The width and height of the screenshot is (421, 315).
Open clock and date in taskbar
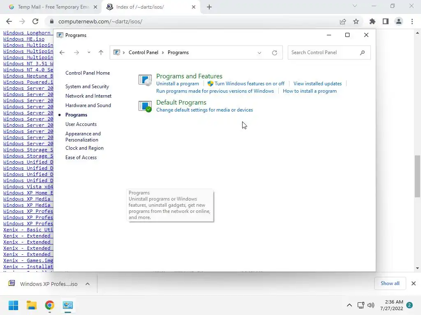pyautogui.click(x=391, y=305)
